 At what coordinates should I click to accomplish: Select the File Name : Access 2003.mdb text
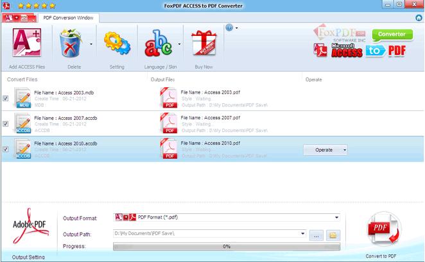(x=64, y=92)
